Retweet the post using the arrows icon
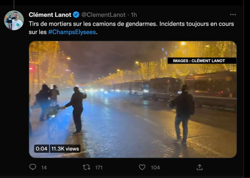250x178 pixels. click(x=87, y=167)
